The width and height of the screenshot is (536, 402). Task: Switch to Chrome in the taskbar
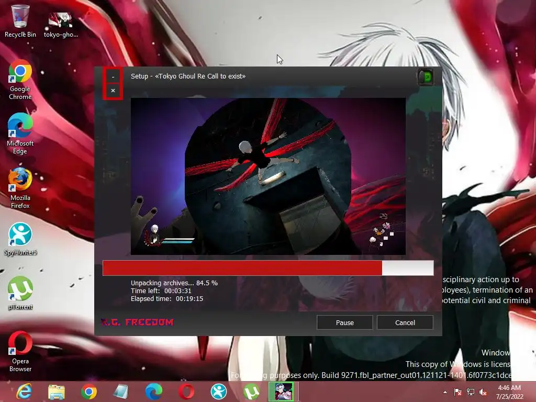coord(89,392)
